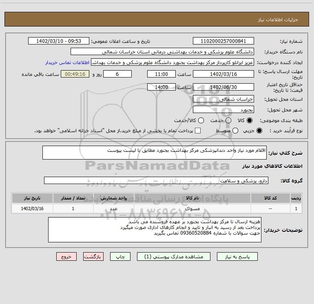The height and width of the screenshot is (304, 314).
Task: Select the متوسط purchase type radio
Action: tap(235, 131)
